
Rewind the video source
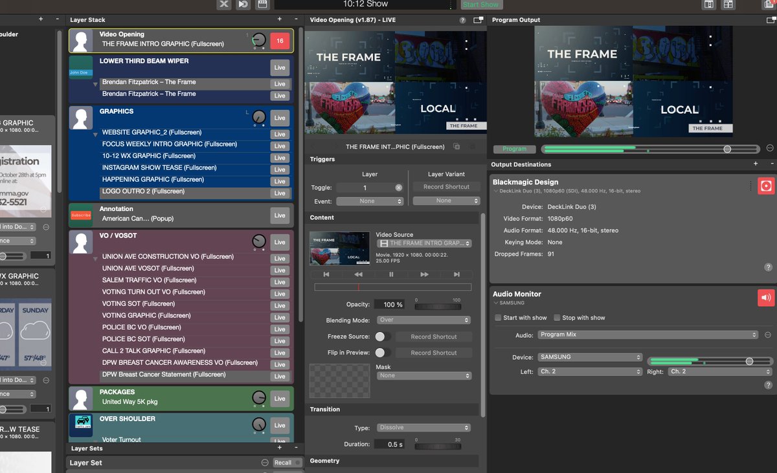pyautogui.click(x=359, y=274)
